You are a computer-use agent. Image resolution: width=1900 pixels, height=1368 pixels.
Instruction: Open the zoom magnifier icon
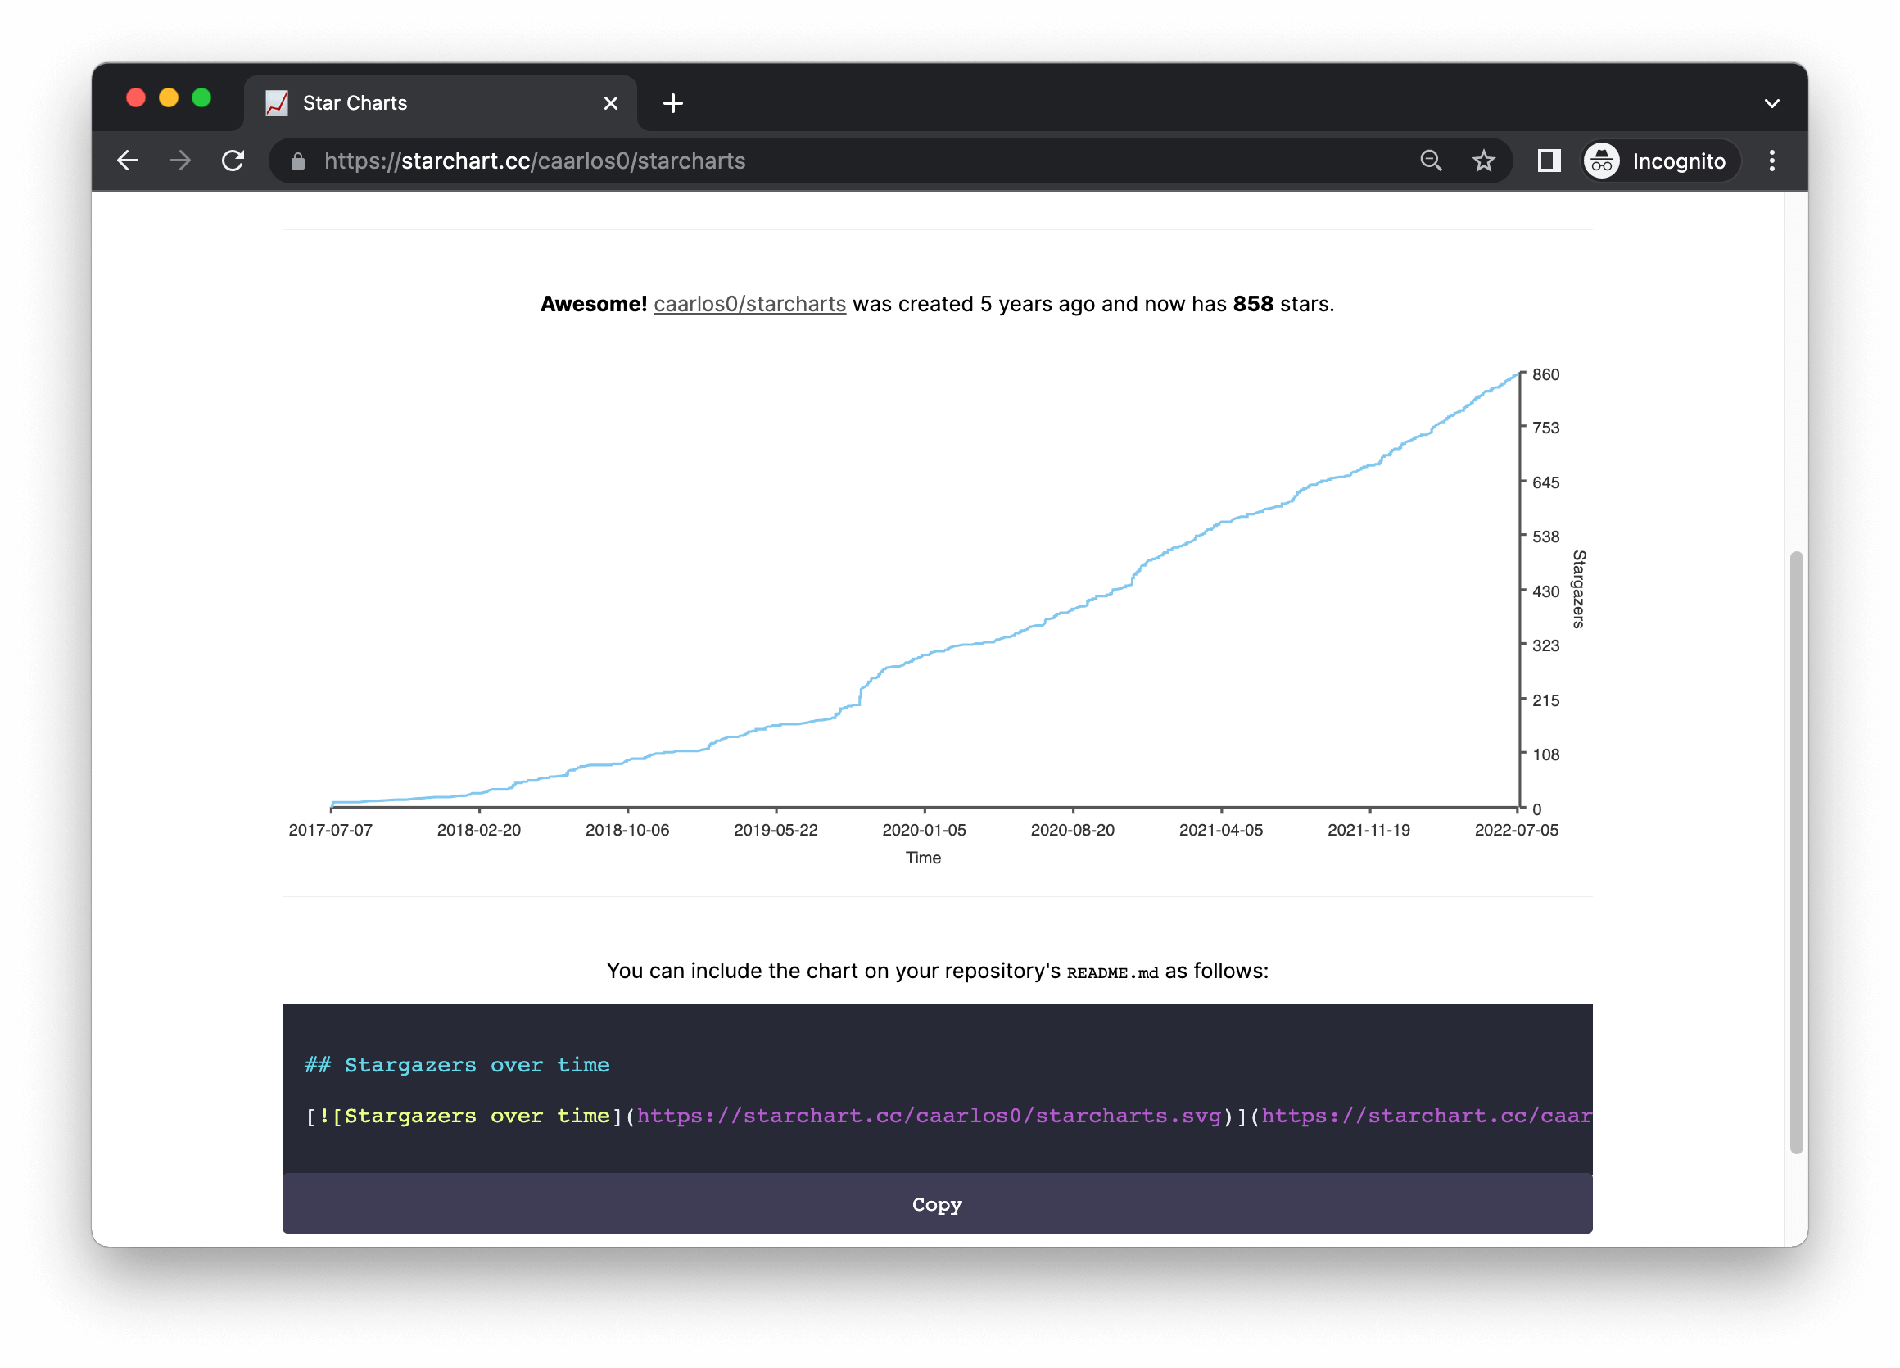pyautogui.click(x=1431, y=161)
